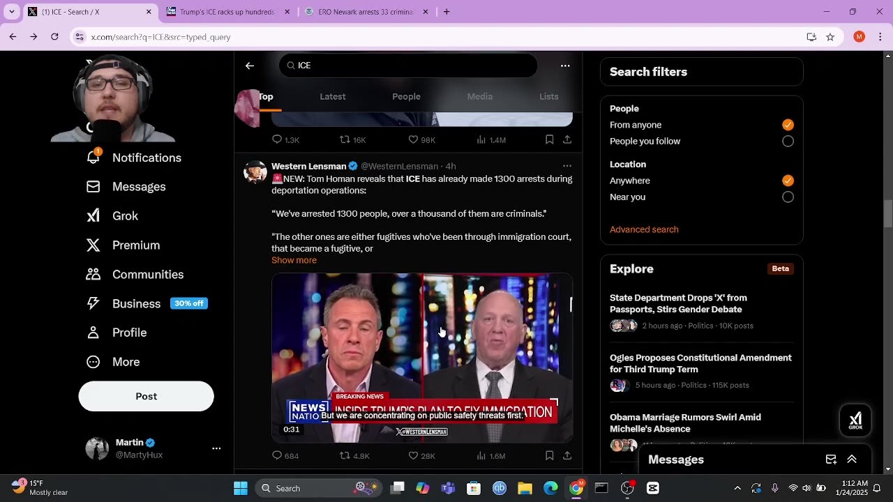Switch to the Media search tab

point(480,97)
